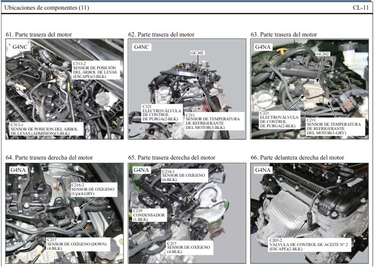This screenshot has height=267, width=374.
Task: Click the C221 electroválvula de control de purga label
Action: tap(280, 120)
